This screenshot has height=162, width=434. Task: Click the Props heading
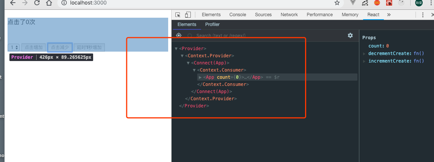[369, 38]
